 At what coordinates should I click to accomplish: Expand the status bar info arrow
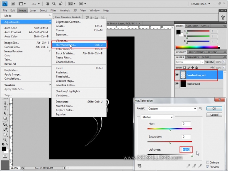(x=64, y=168)
